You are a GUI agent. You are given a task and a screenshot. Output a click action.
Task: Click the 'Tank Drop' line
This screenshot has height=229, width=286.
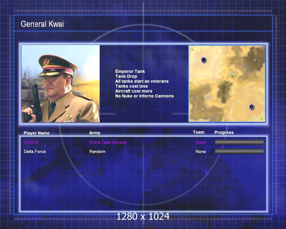pos(126,76)
